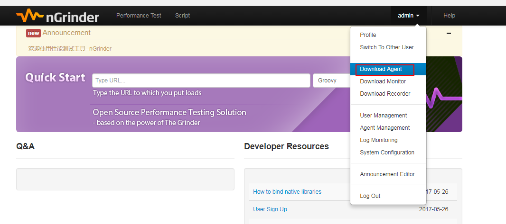Screen dimensions: 506x224
Task: Select Download Monitor menu entry
Action: tap(388, 81)
